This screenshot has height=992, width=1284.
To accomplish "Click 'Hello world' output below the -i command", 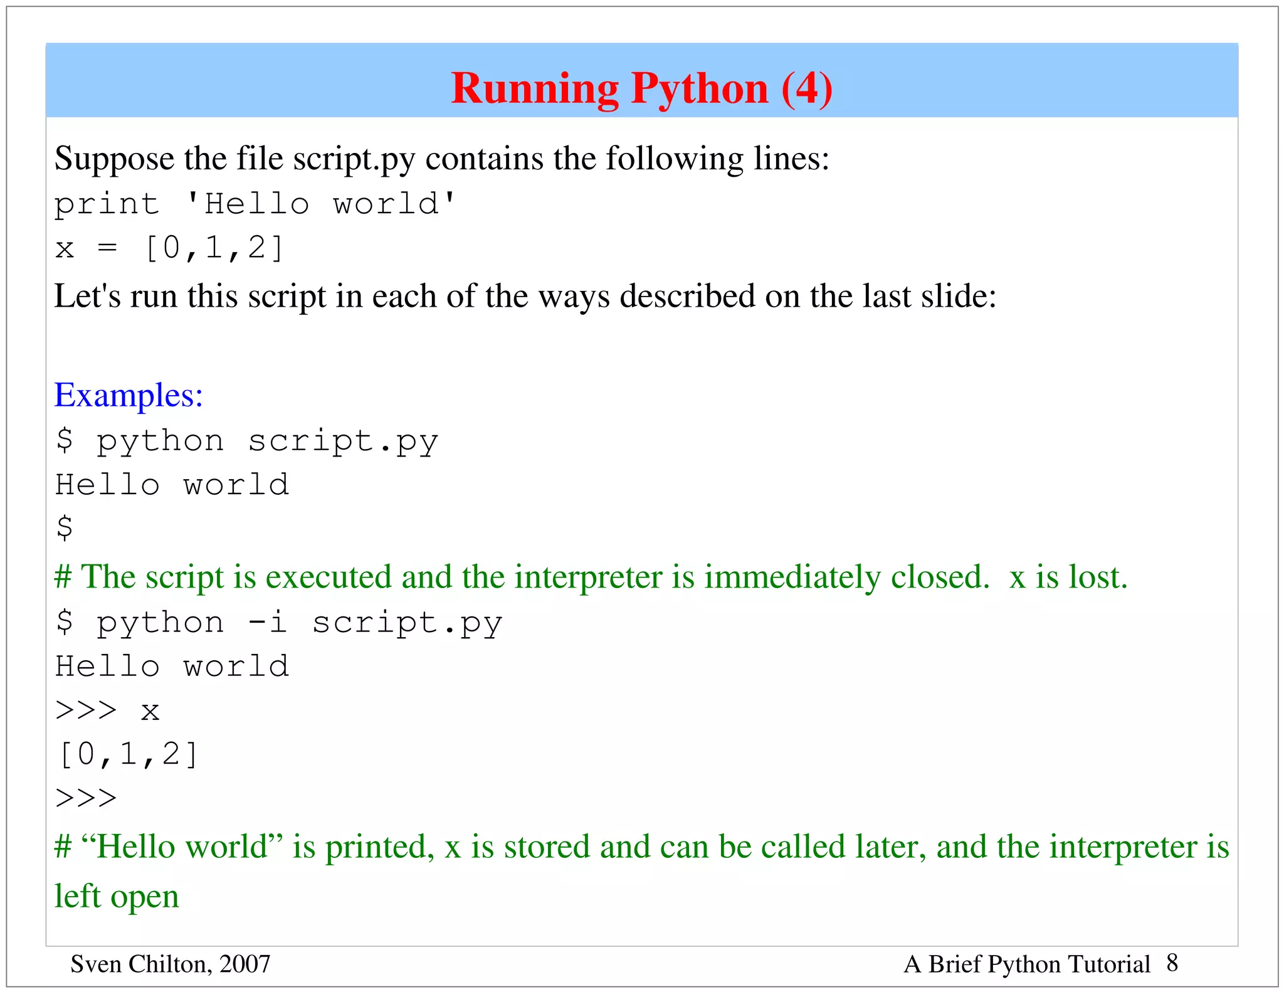I will (172, 666).
